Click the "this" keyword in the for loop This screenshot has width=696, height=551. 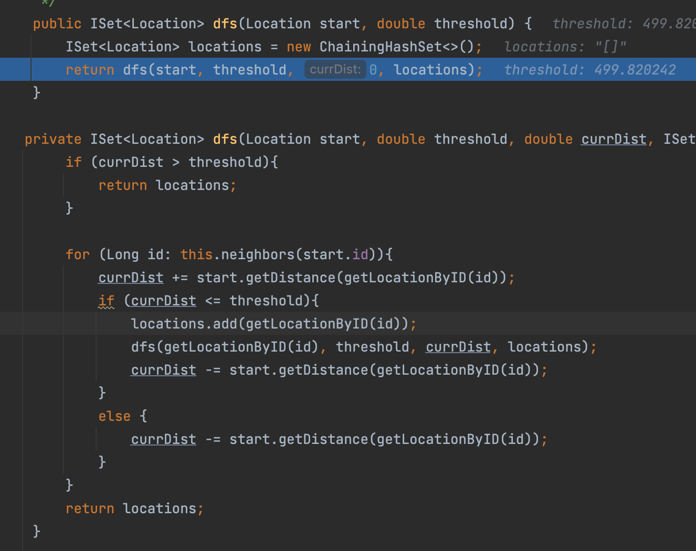click(x=196, y=255)
